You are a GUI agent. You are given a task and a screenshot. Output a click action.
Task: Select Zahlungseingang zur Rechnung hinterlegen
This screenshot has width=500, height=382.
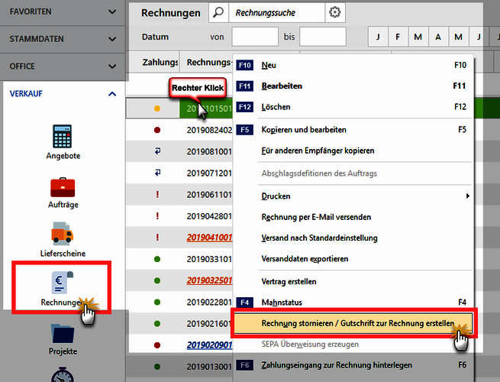[353, 365]
